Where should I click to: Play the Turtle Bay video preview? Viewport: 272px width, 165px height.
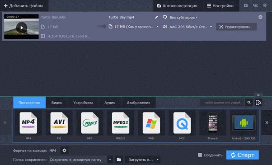[22, 28]
